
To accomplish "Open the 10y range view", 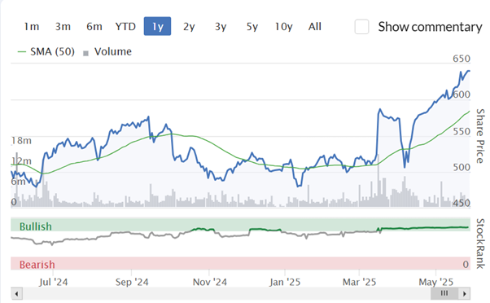I will coord(284,27).
